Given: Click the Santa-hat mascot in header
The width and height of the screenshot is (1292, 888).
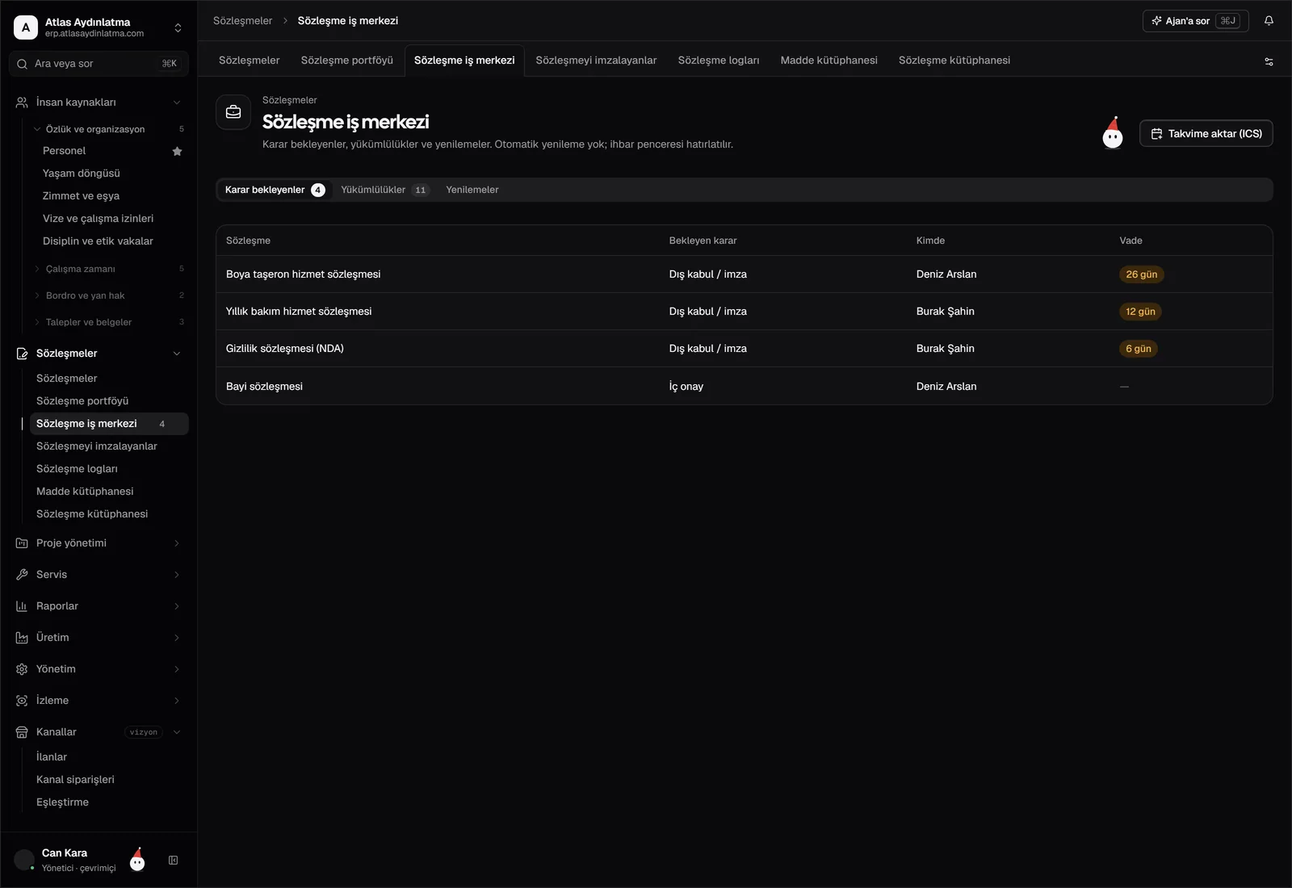Looking at the screenshot, I should coord(1113,133).
